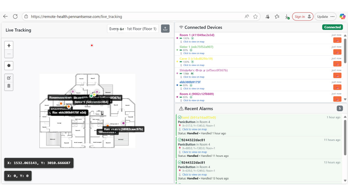Click the upload button beside floor selector
Screen dimensions: 348x196
[x=165, y=28]
